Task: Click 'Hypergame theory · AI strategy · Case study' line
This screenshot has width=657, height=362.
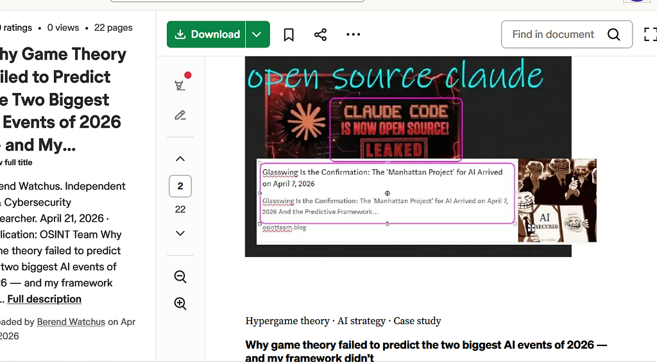Action: [x=343, y=321]
